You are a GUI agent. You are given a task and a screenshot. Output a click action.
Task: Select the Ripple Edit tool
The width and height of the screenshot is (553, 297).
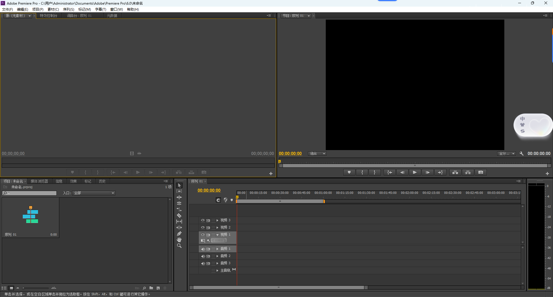coord(179,197)
